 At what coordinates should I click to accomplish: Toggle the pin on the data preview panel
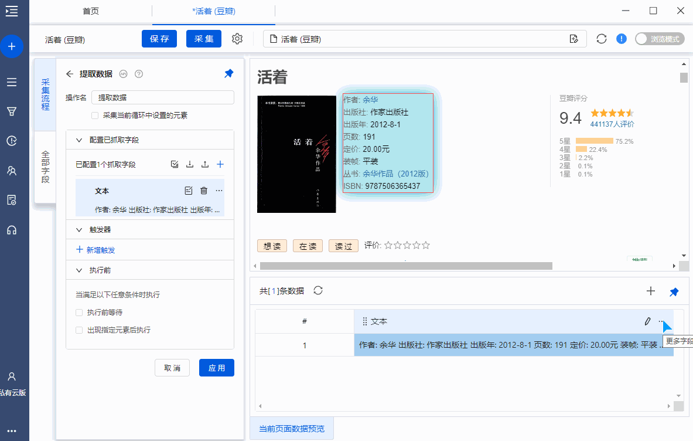[x=674, y=291]
